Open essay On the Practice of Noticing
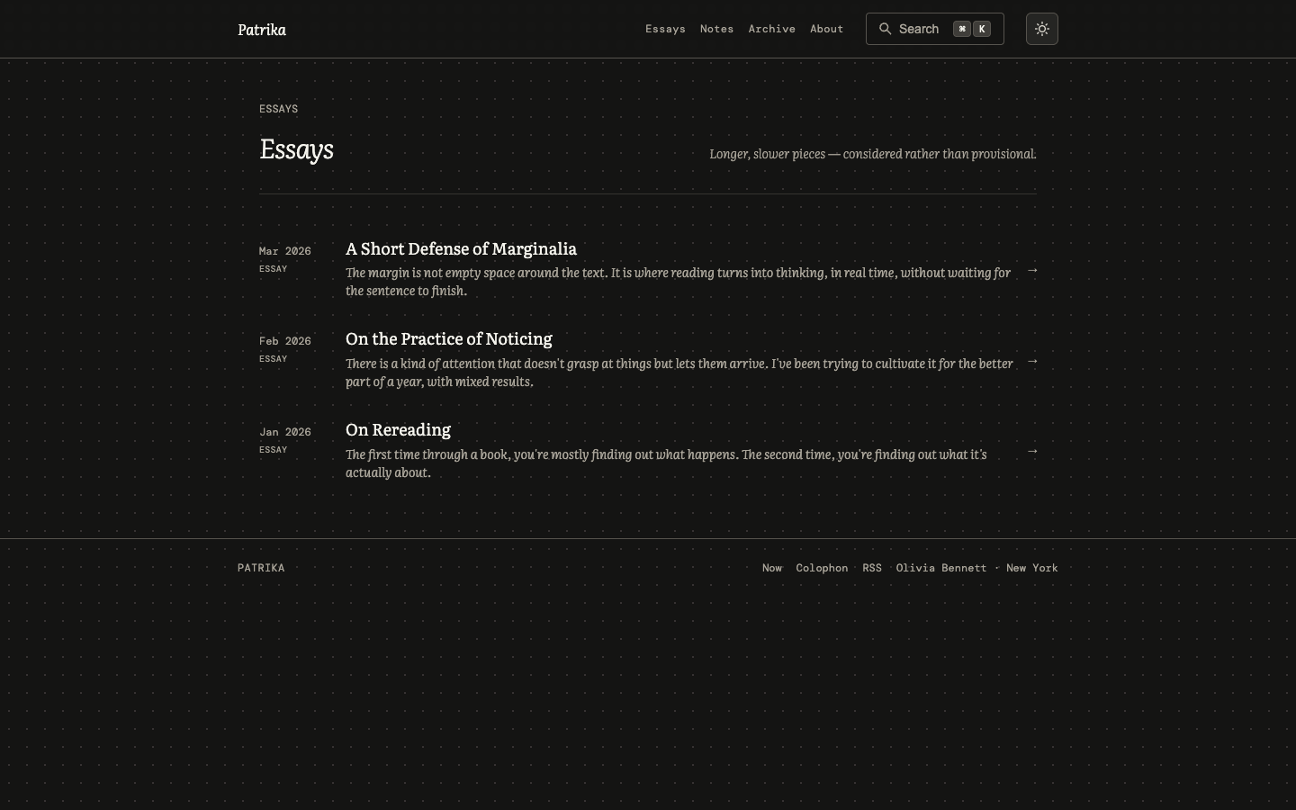Image resolution: width=1296 pixels, height=810 pixels. point(449,339)
